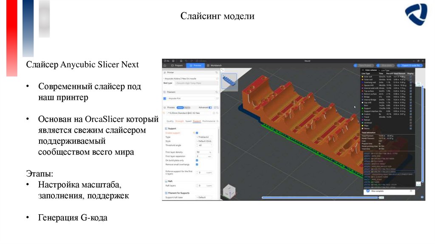The height and width of the screenshot is (244, 435).
Task: Open the File menu
Action: (x=166, y=61)
